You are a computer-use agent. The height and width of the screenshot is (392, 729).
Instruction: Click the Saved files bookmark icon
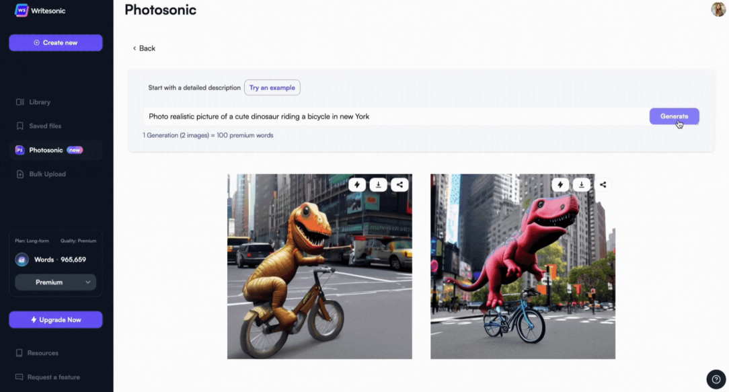tap(20, 126)
